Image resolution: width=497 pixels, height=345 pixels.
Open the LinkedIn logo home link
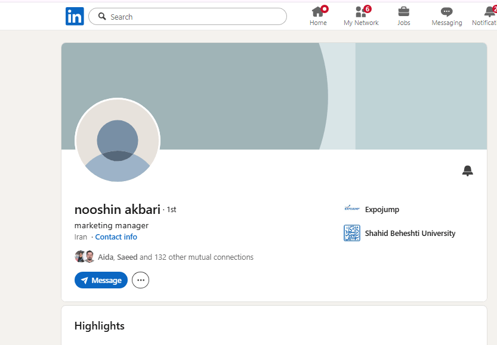point(75,16)
